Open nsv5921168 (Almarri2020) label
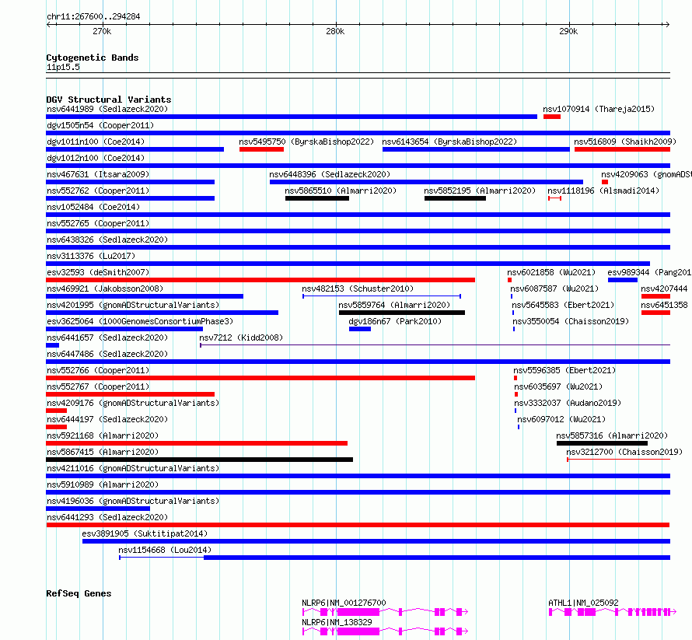The width and height of the screenshot is (692, 640). 103,435
